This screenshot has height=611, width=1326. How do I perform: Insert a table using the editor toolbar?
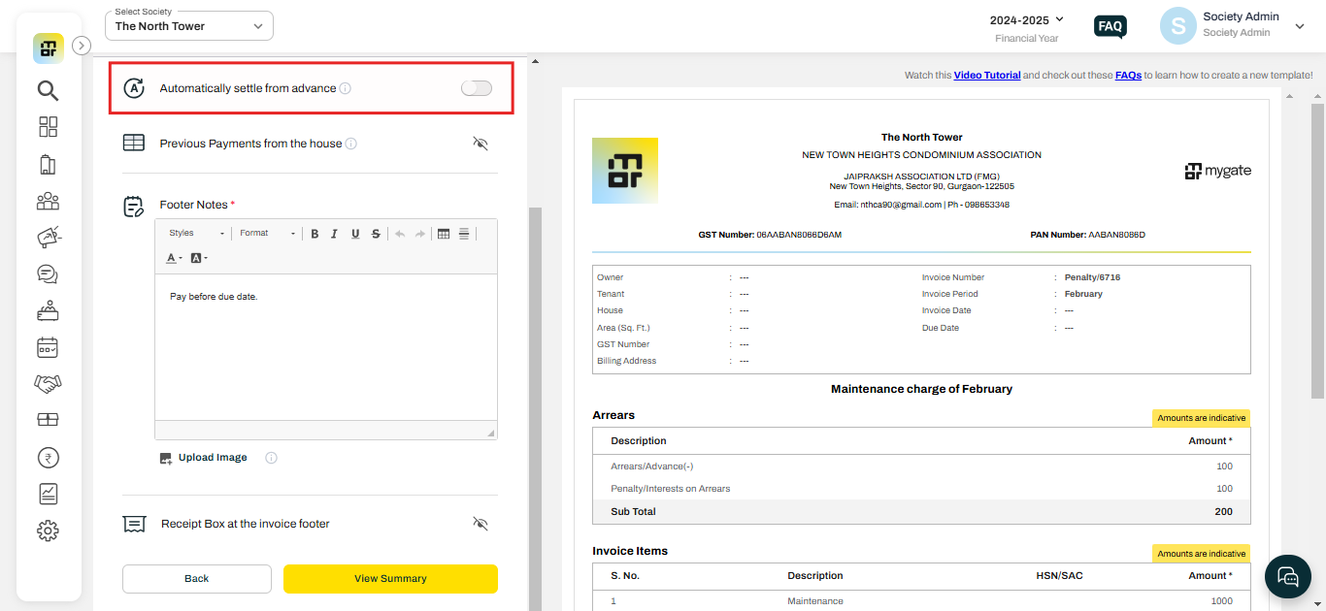(x=444, y=233)
